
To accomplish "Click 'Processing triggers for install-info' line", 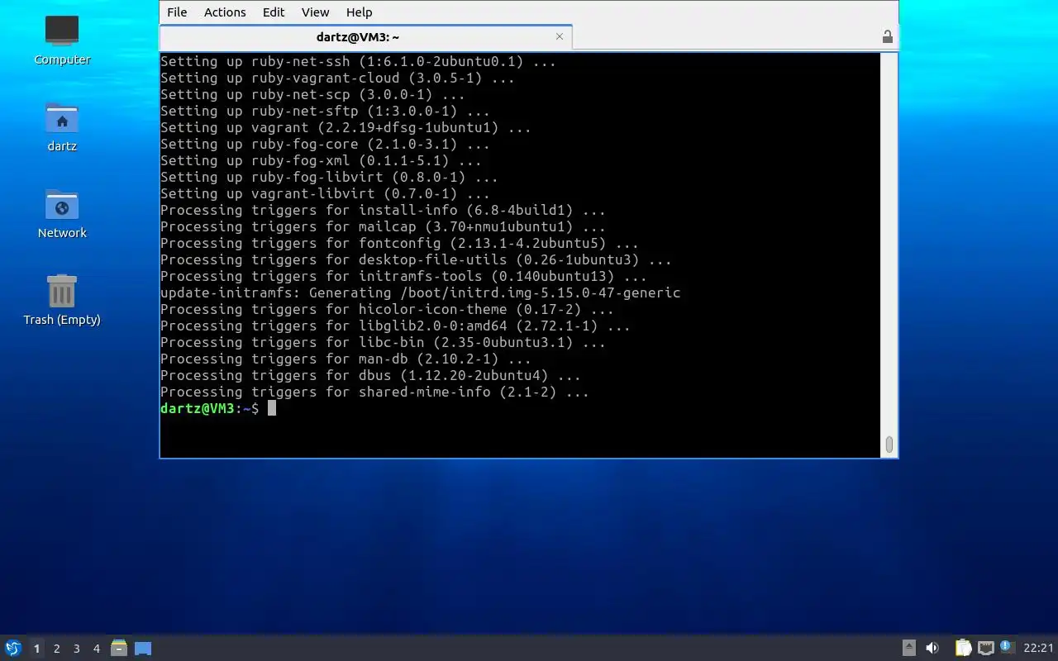I will pyautogui.click(x=383, y=210).
